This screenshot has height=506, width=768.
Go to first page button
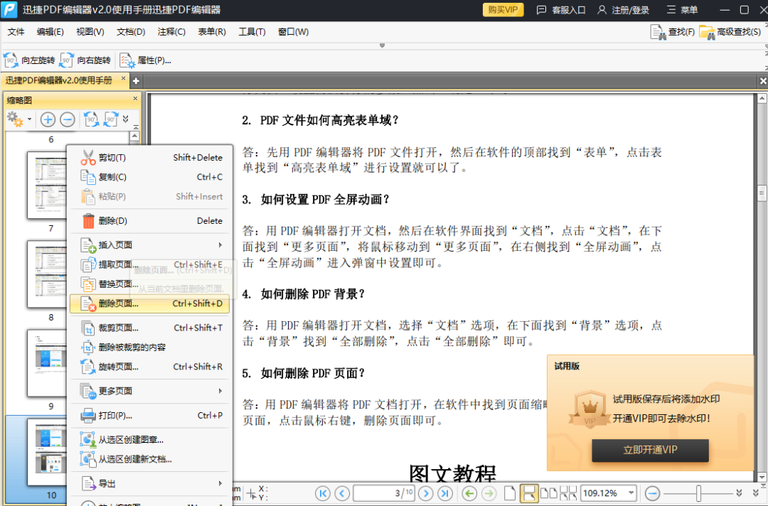click(322, 493)
